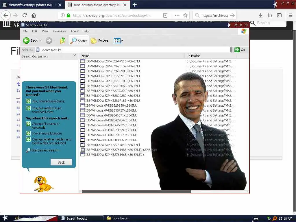Switch to Downloads taskbar button

(x=118, y=218)
